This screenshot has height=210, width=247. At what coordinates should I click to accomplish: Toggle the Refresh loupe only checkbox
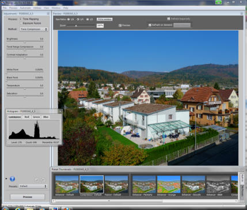pos(169,18)
